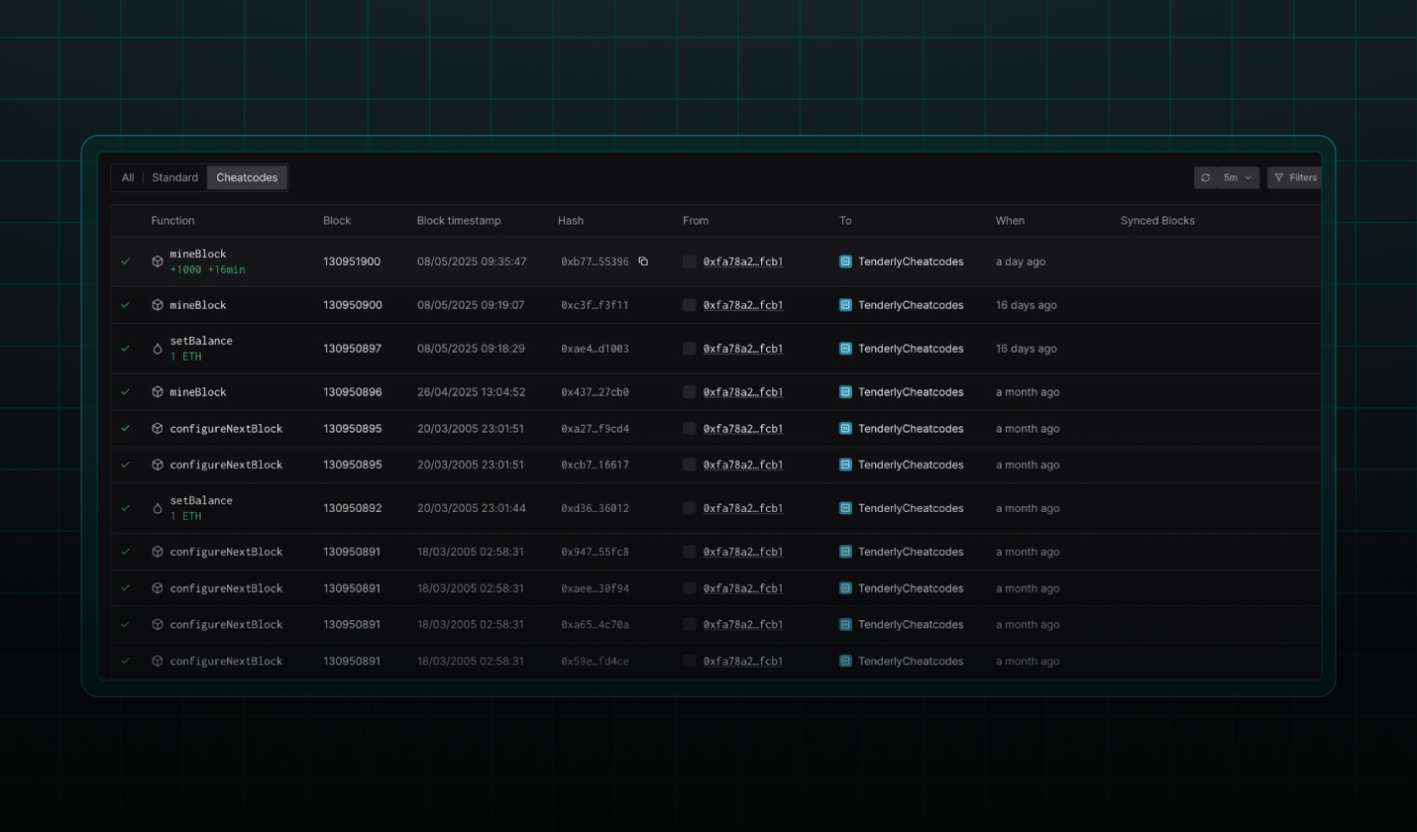Click the Block column header

click(x=337, y=220)
